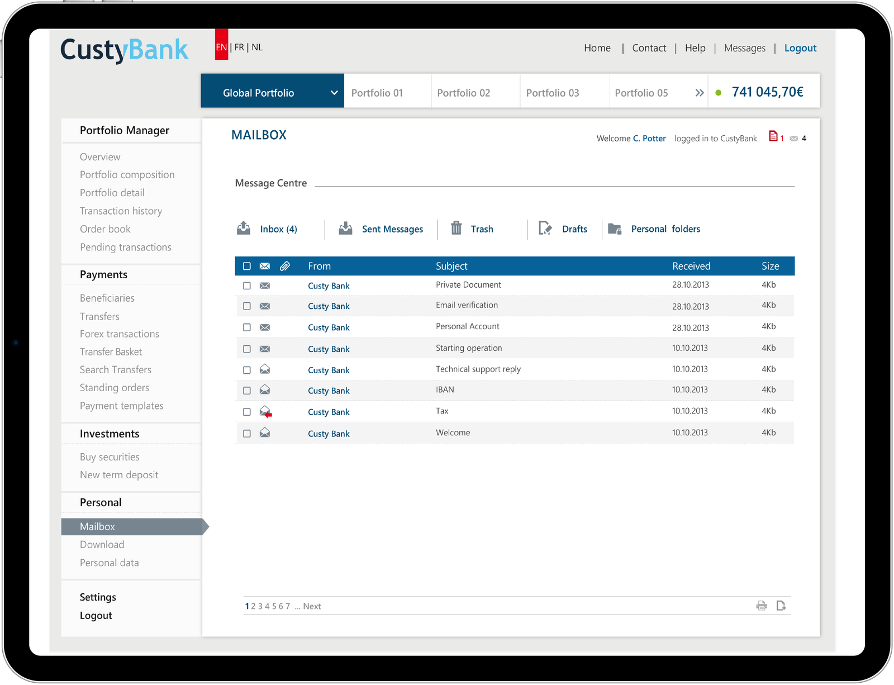The image size is (894, 685).
Task: Click the replied envelope icon on Tax message
Action: (x=265, y=412)
